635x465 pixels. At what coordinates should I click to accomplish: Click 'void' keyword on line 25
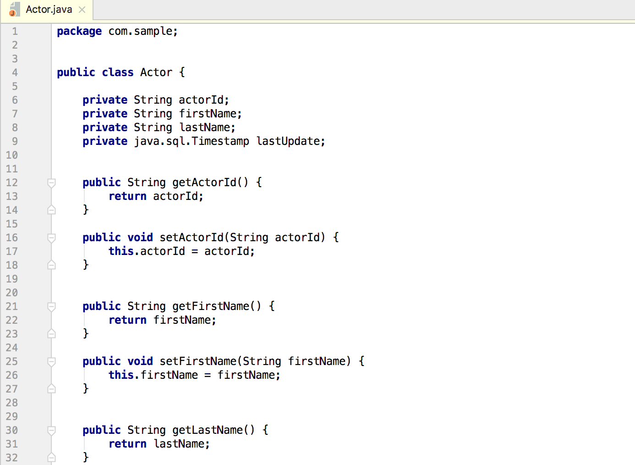[140, 361]
